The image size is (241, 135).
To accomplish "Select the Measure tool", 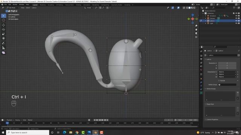I will click(3, 48).
